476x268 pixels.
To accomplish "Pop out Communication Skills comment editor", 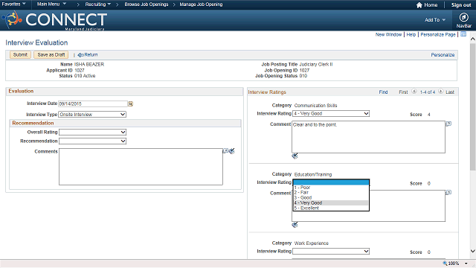I will (448, 124).
